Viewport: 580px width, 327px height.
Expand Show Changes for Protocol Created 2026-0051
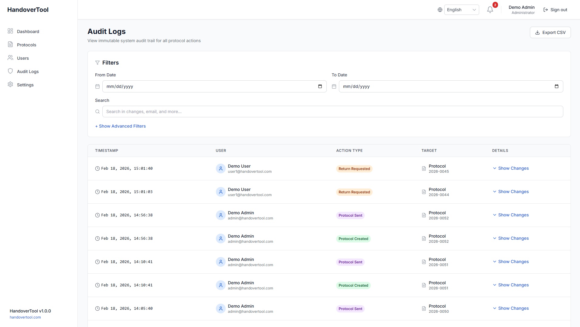510,285
